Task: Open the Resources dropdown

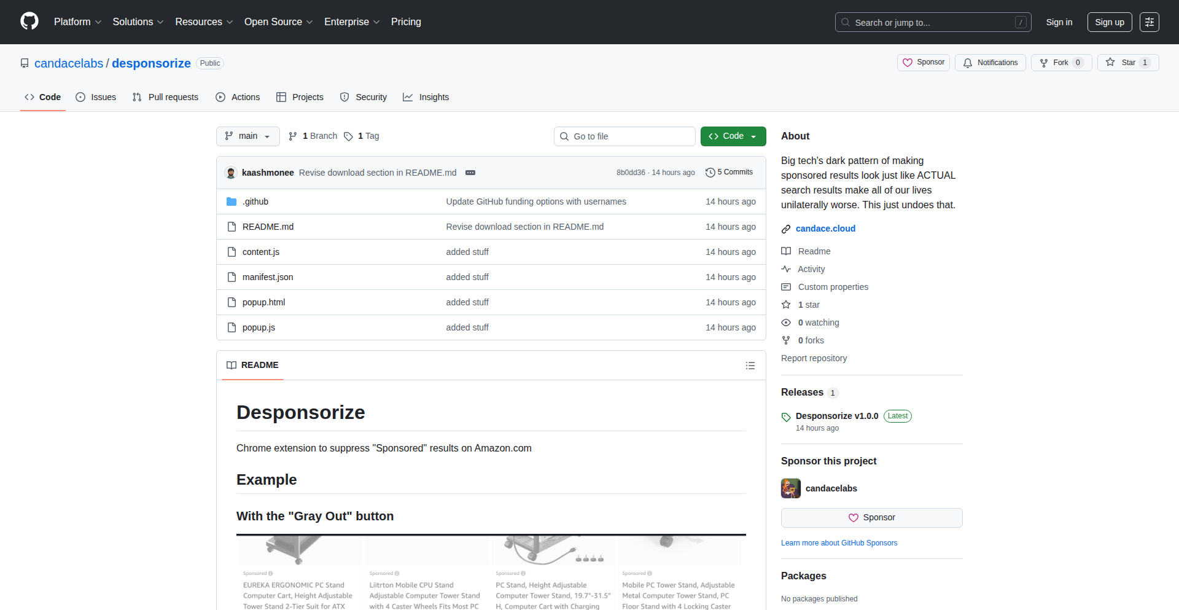Action: (x=204, y=22)
